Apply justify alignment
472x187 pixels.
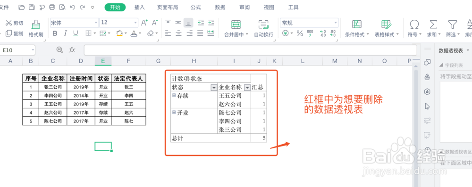(200, 33)
